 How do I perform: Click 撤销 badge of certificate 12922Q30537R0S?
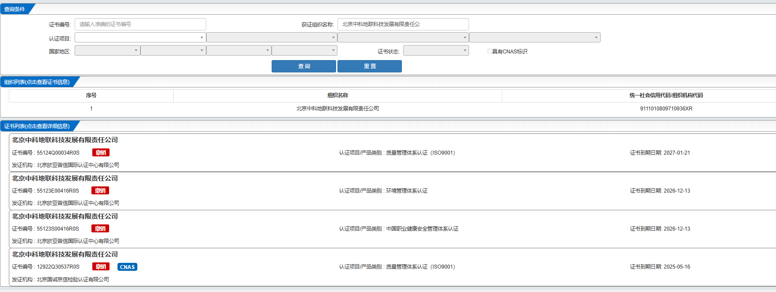click(101, 267)
